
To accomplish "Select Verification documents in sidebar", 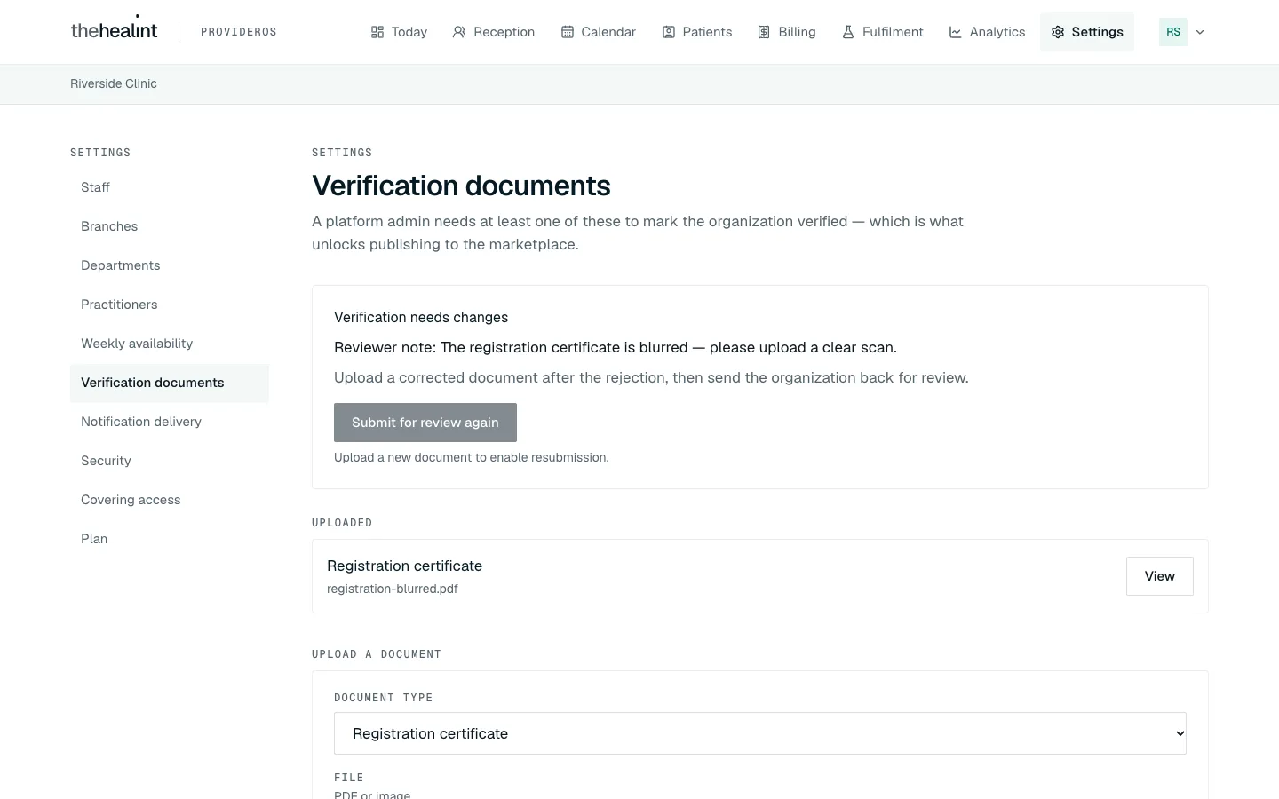I will pyautogui.click(x=170, y=383).
